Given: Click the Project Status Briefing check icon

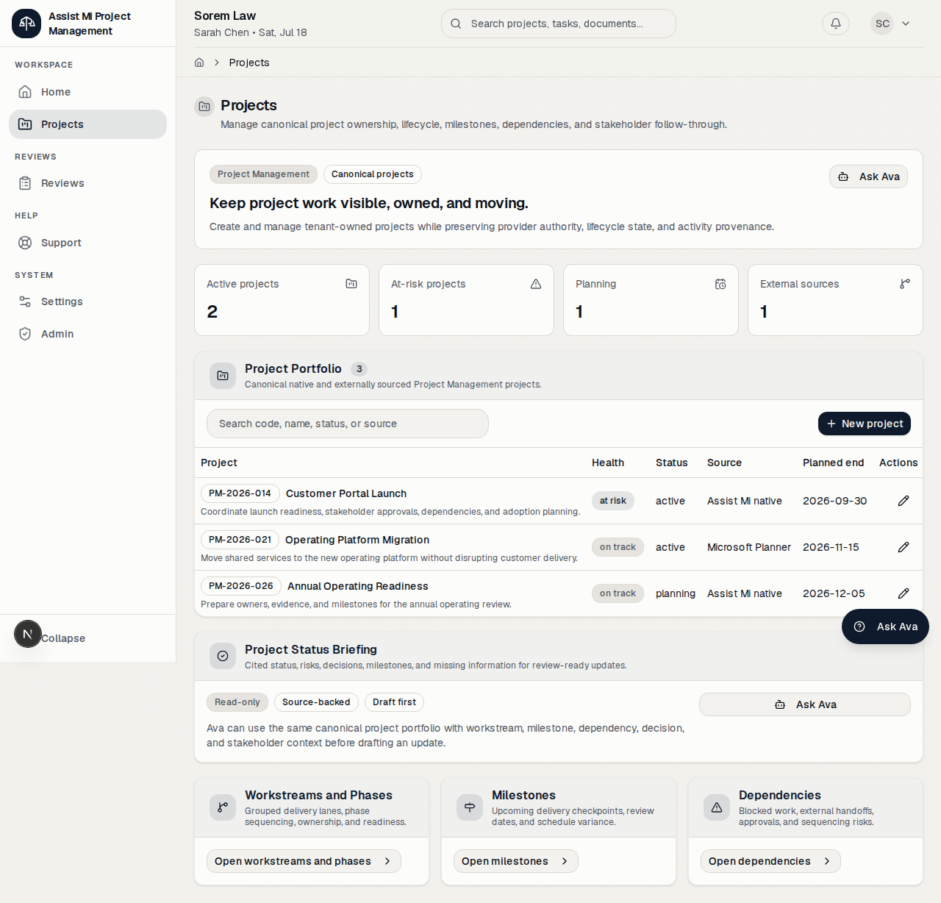Looking at the screenshot, I should 223,656.
